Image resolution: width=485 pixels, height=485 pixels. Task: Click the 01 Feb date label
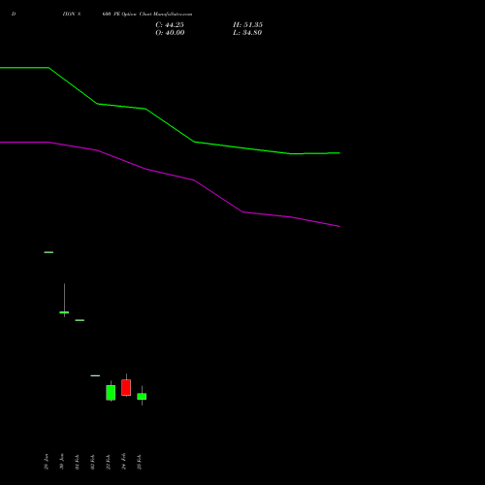(78, 462)
